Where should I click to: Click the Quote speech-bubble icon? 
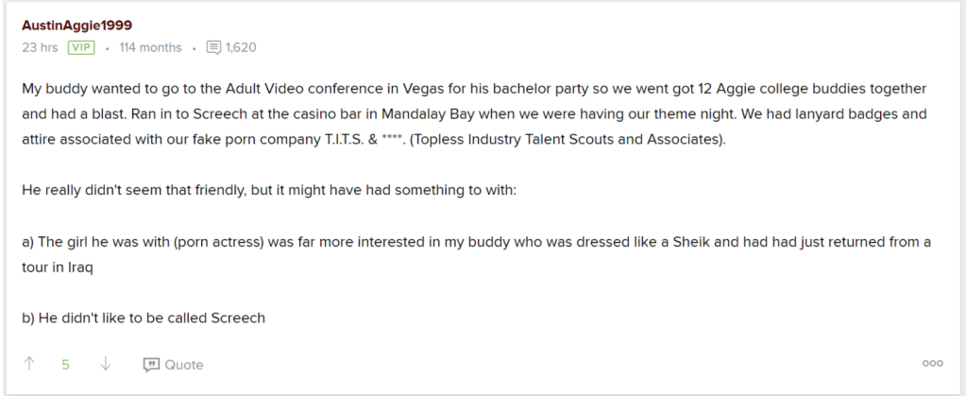(151, 365)
